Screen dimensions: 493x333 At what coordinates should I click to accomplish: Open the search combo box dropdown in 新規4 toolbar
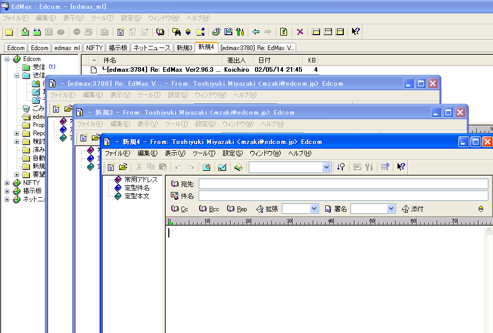[326, 167]
